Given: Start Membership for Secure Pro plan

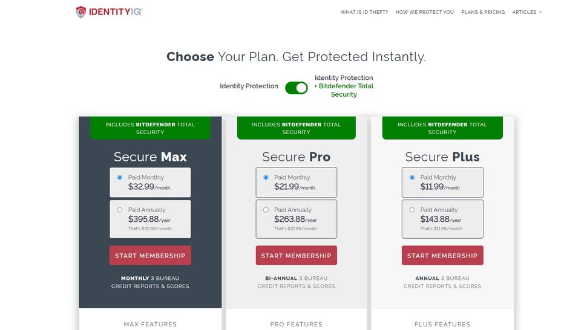Looking at the screenshot, I should pos(296,256).
